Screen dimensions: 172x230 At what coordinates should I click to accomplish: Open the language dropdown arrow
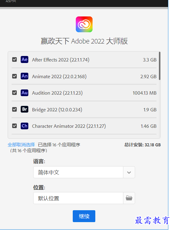pyautogui.click(x=129, y=172)
